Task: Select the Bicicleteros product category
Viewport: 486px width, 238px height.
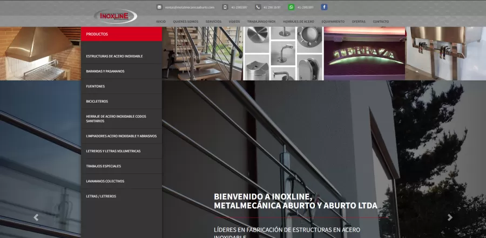Action: click(x=97, y=101)
